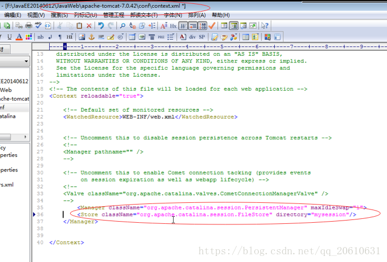387x262 pixels.
Task: Open the 编辑(E) menu
Action: [x=13, y=15]
